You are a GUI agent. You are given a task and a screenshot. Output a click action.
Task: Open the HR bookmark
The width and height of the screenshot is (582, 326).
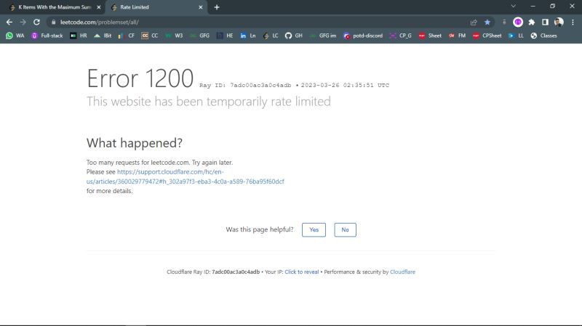(x=79, y=36)
